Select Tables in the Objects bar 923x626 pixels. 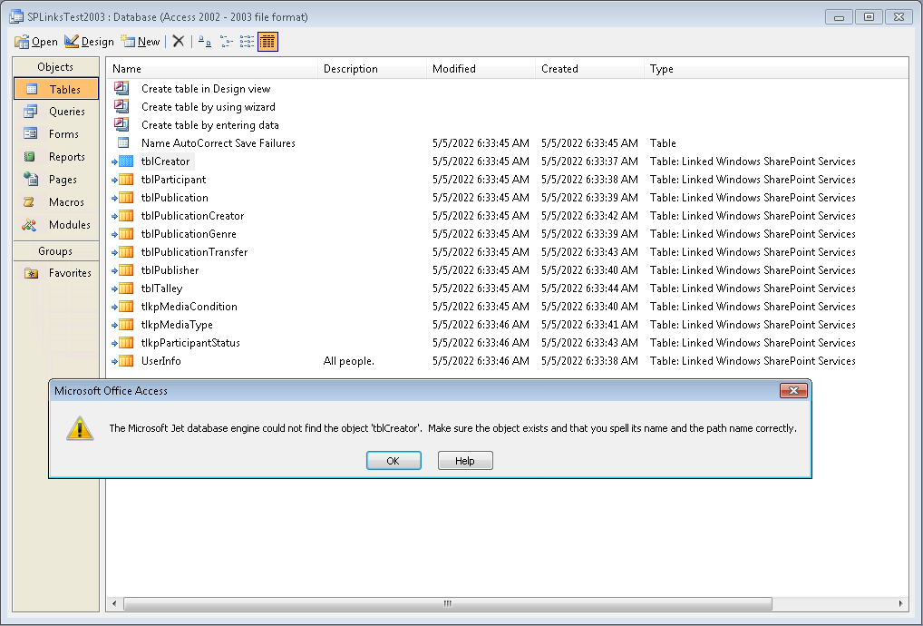[56, 89]
